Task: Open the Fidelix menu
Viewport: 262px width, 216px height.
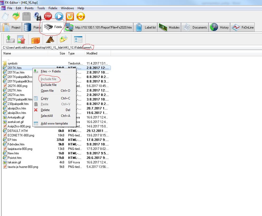Action: click(53, 8)
